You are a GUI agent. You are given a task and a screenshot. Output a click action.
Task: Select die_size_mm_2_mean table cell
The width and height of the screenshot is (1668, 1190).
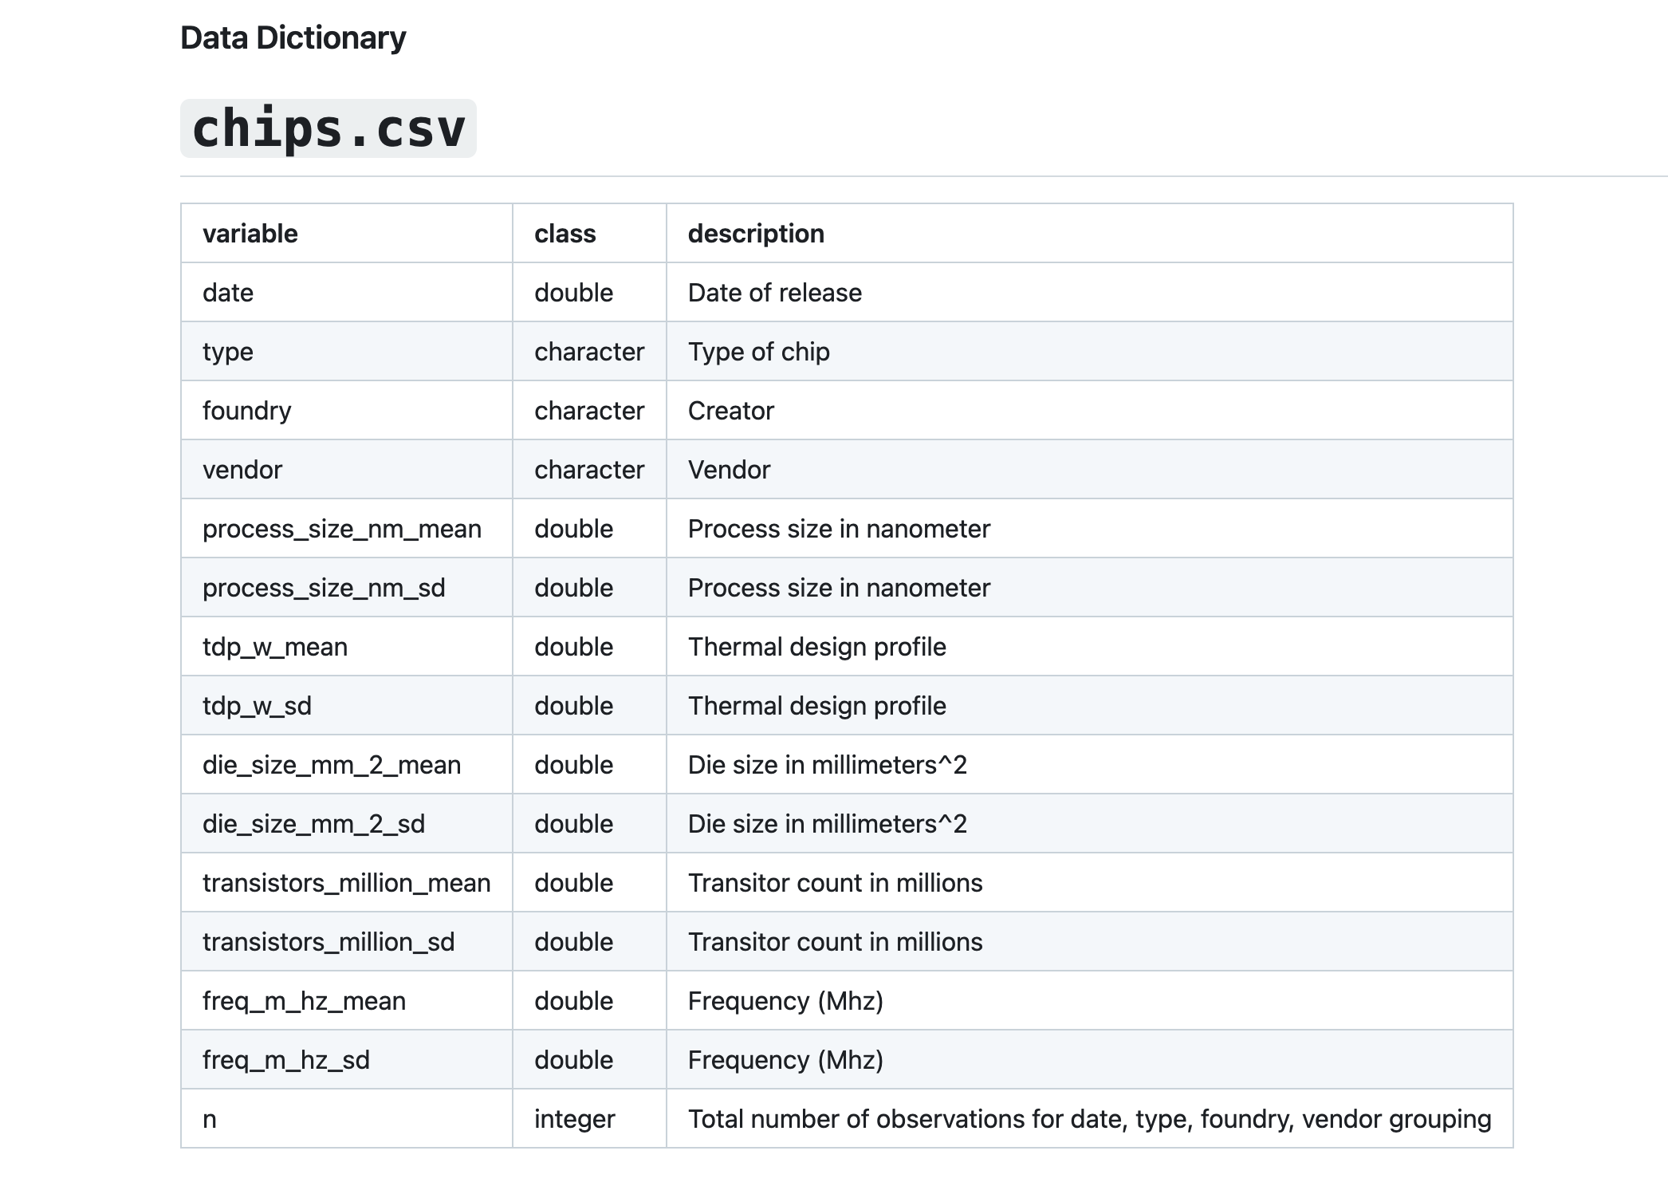[331, 765]
